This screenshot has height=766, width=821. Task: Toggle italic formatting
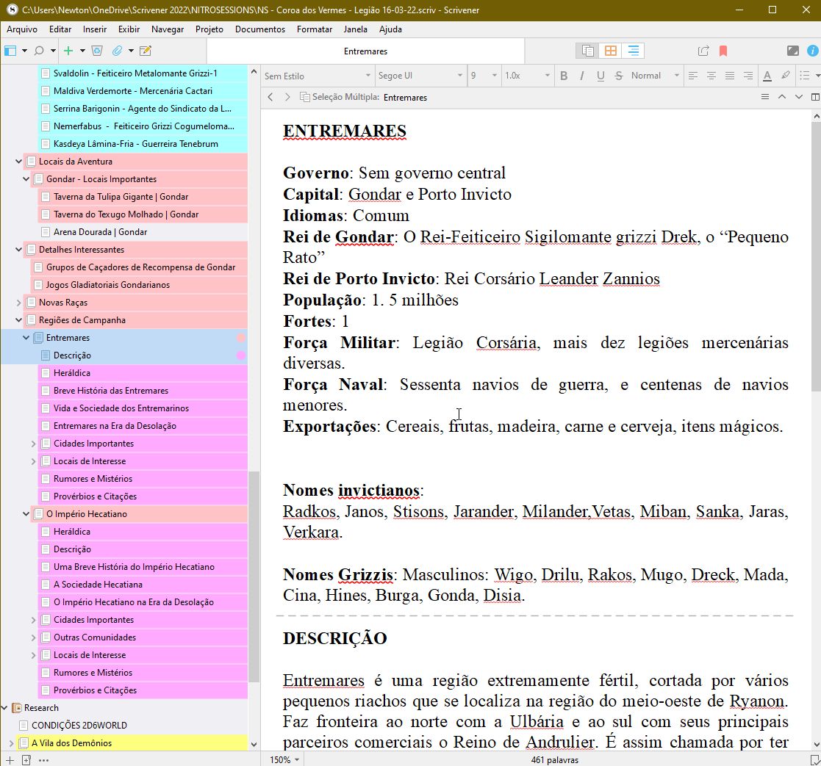581,76
